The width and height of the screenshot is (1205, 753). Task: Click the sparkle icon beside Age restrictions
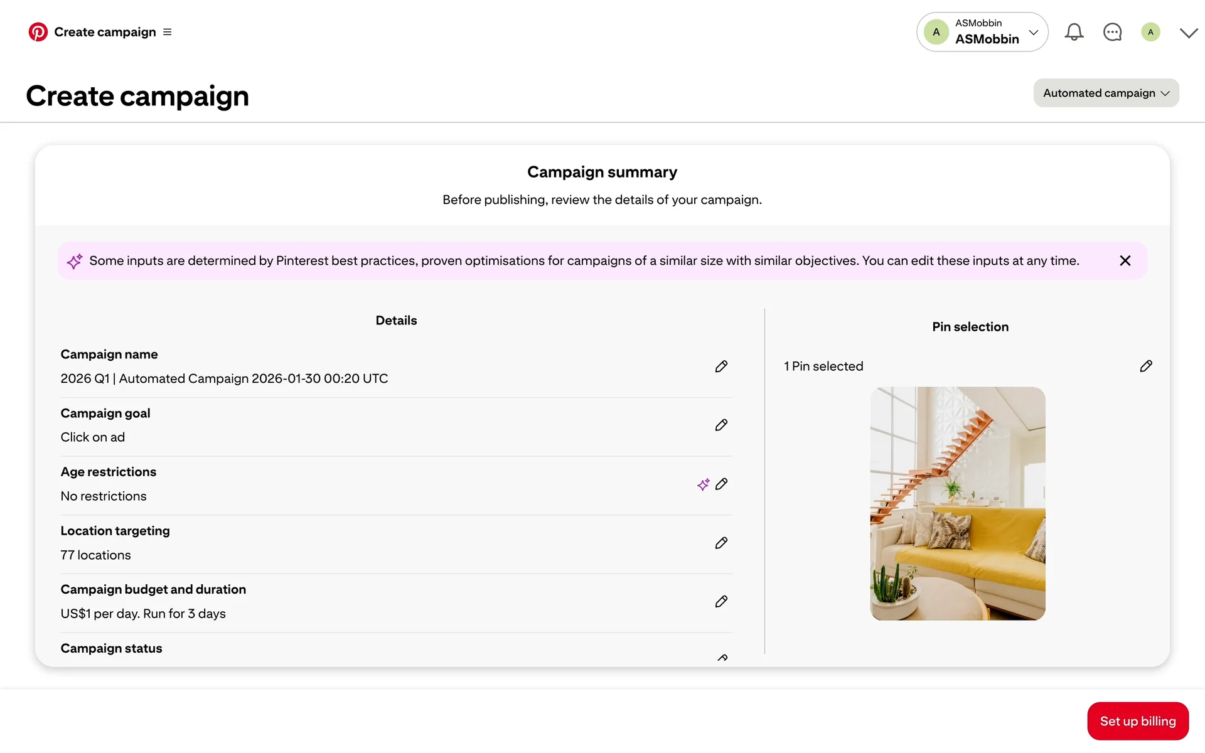click(x=703, y=484)
